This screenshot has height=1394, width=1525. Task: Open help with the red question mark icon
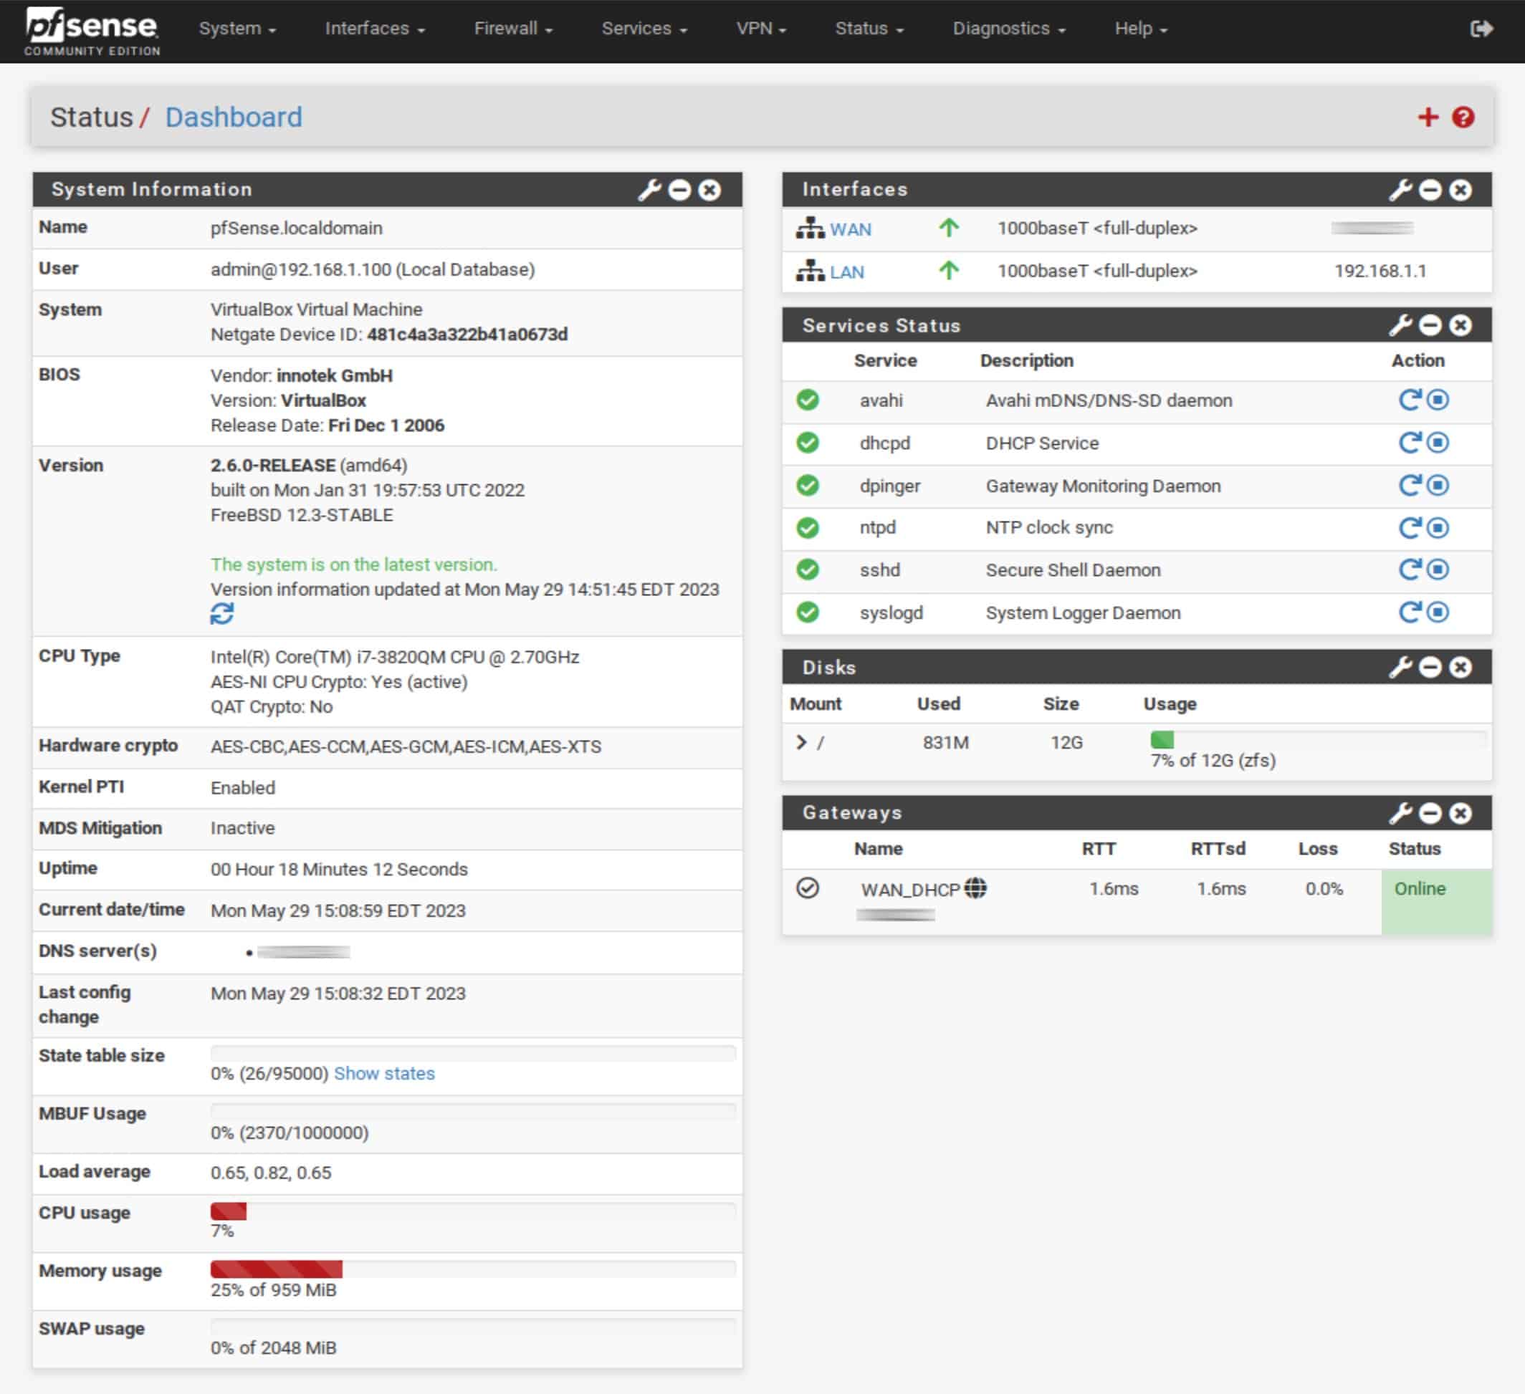pyautogui.click(x=1463, y=117)
